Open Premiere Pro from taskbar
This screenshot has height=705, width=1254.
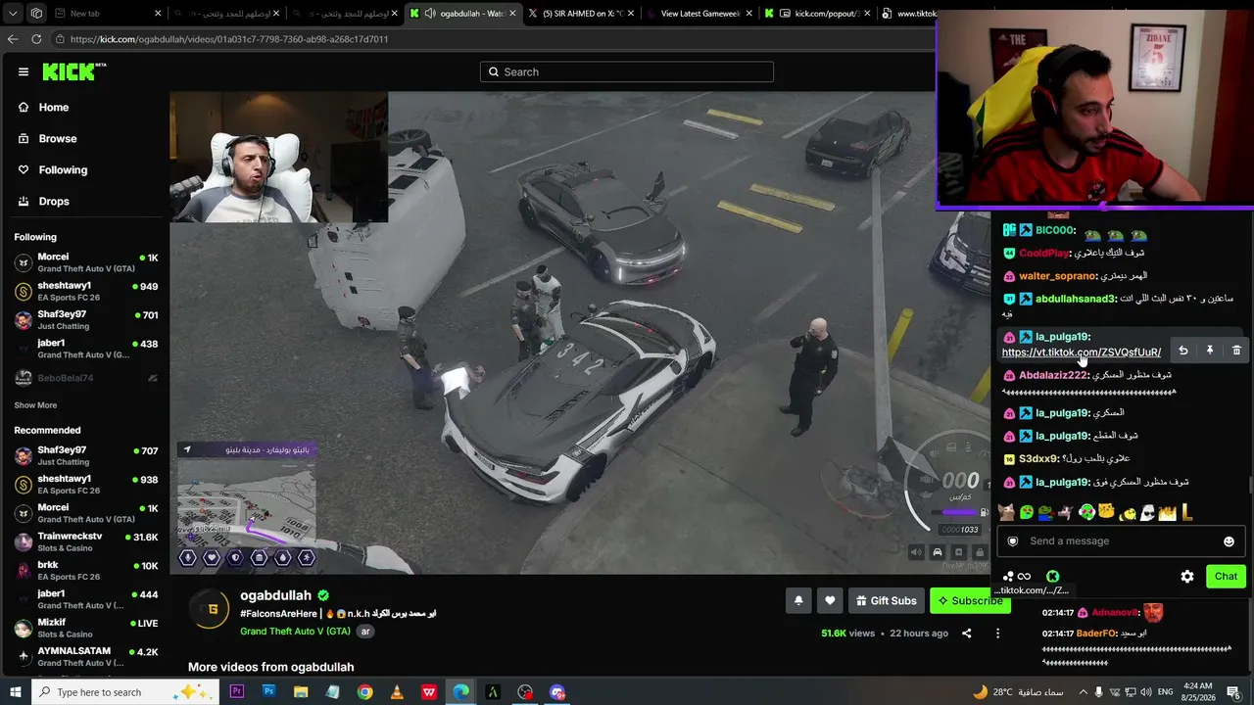click(x=236, y=692)
